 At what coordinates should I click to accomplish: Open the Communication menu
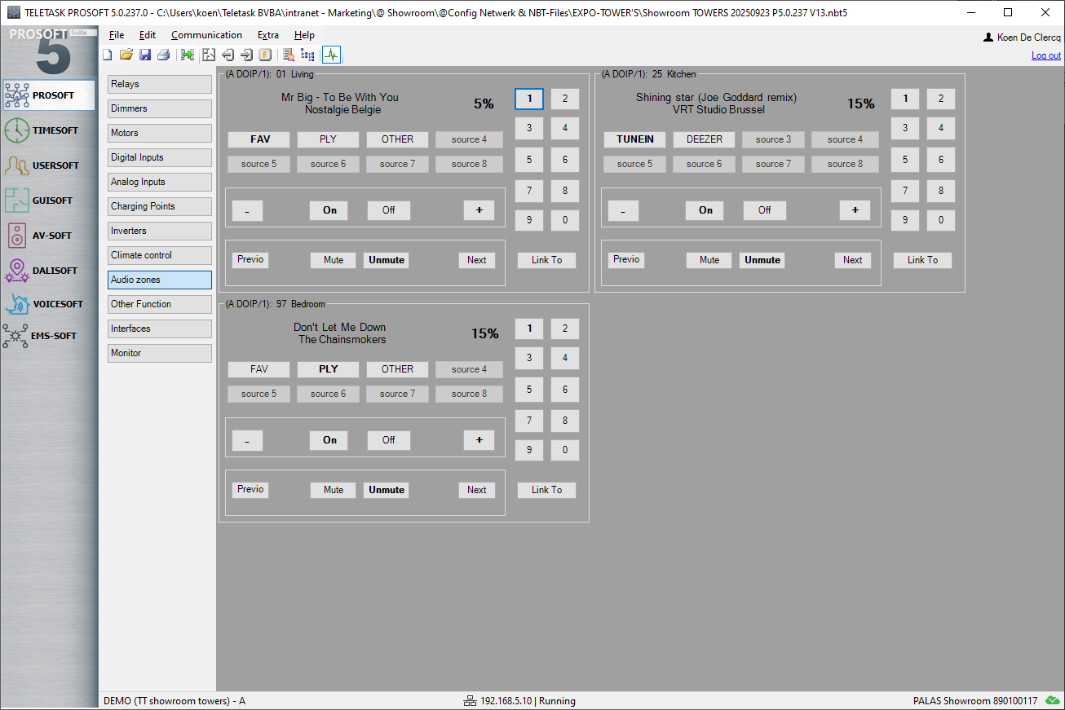point(206,35)
